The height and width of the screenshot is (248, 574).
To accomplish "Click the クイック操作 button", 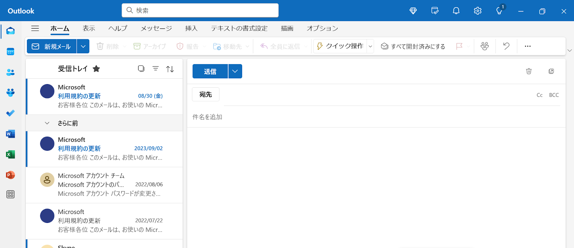I will click(x=340, y=46).
